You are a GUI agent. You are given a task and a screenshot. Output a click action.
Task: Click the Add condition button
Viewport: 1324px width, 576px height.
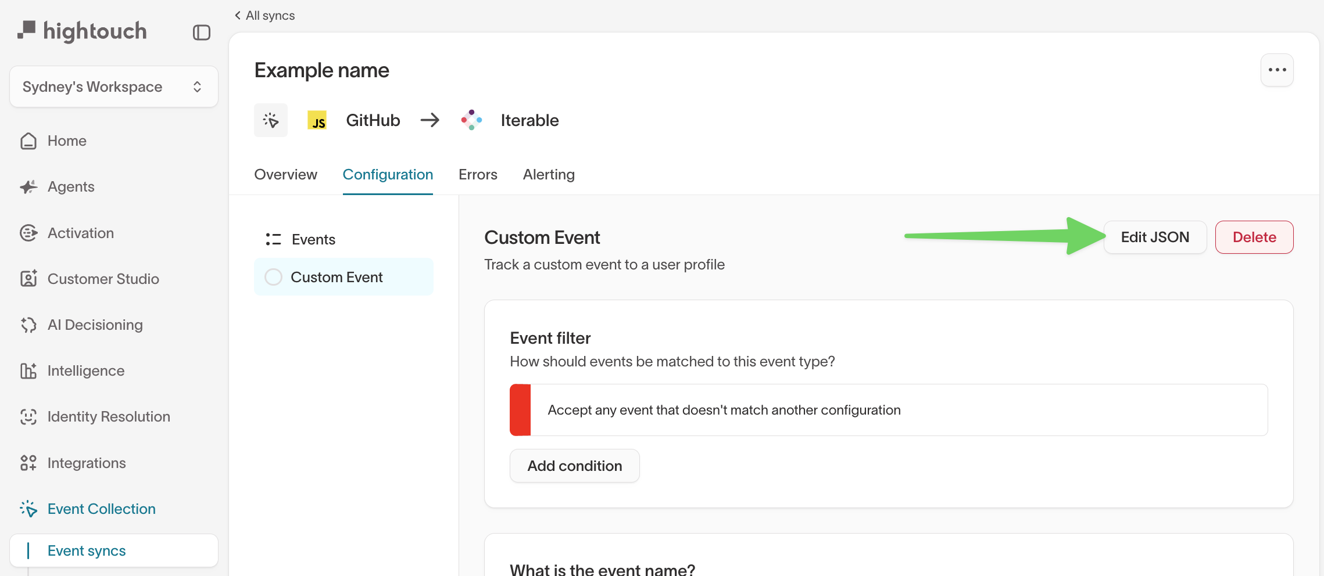[x=574, y=466]
